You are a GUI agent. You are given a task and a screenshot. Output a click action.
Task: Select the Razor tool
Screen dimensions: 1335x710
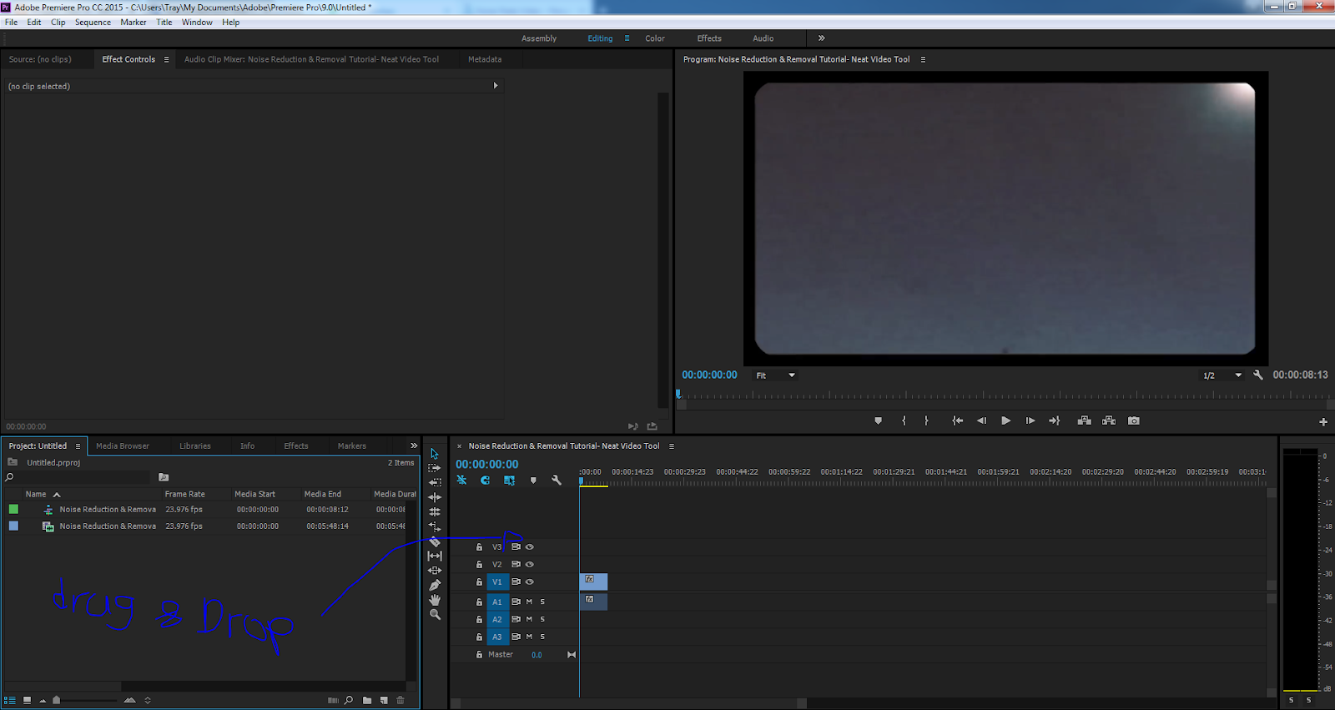click(435, 541)
